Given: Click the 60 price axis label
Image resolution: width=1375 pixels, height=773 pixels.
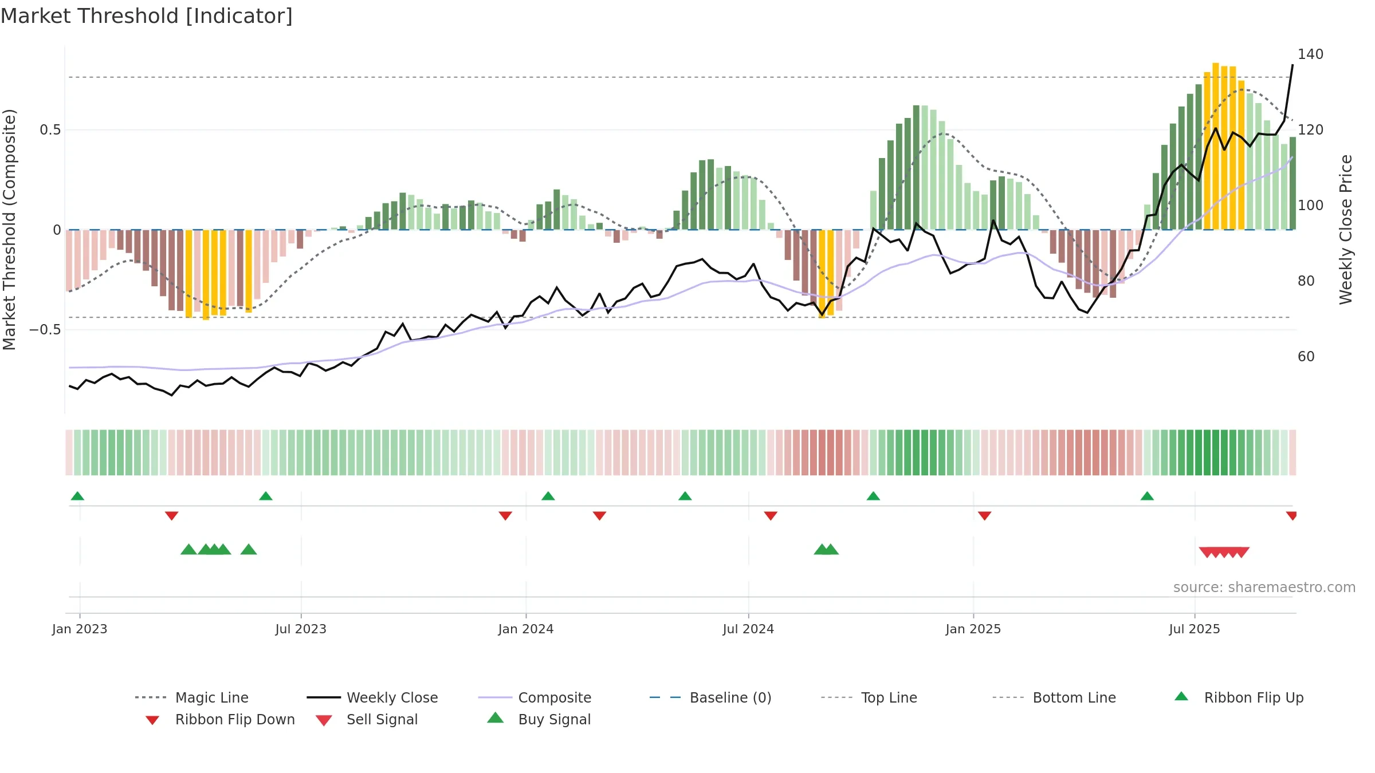Looking at the screenshot, I should pyautogui.click(x=1306, y=357).
